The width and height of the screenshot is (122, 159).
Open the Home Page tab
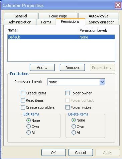click(x=58, y=16)
